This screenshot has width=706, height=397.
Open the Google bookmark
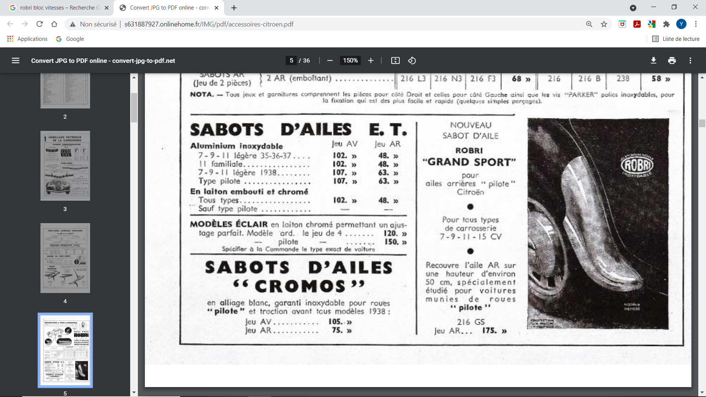pos(70,39)
